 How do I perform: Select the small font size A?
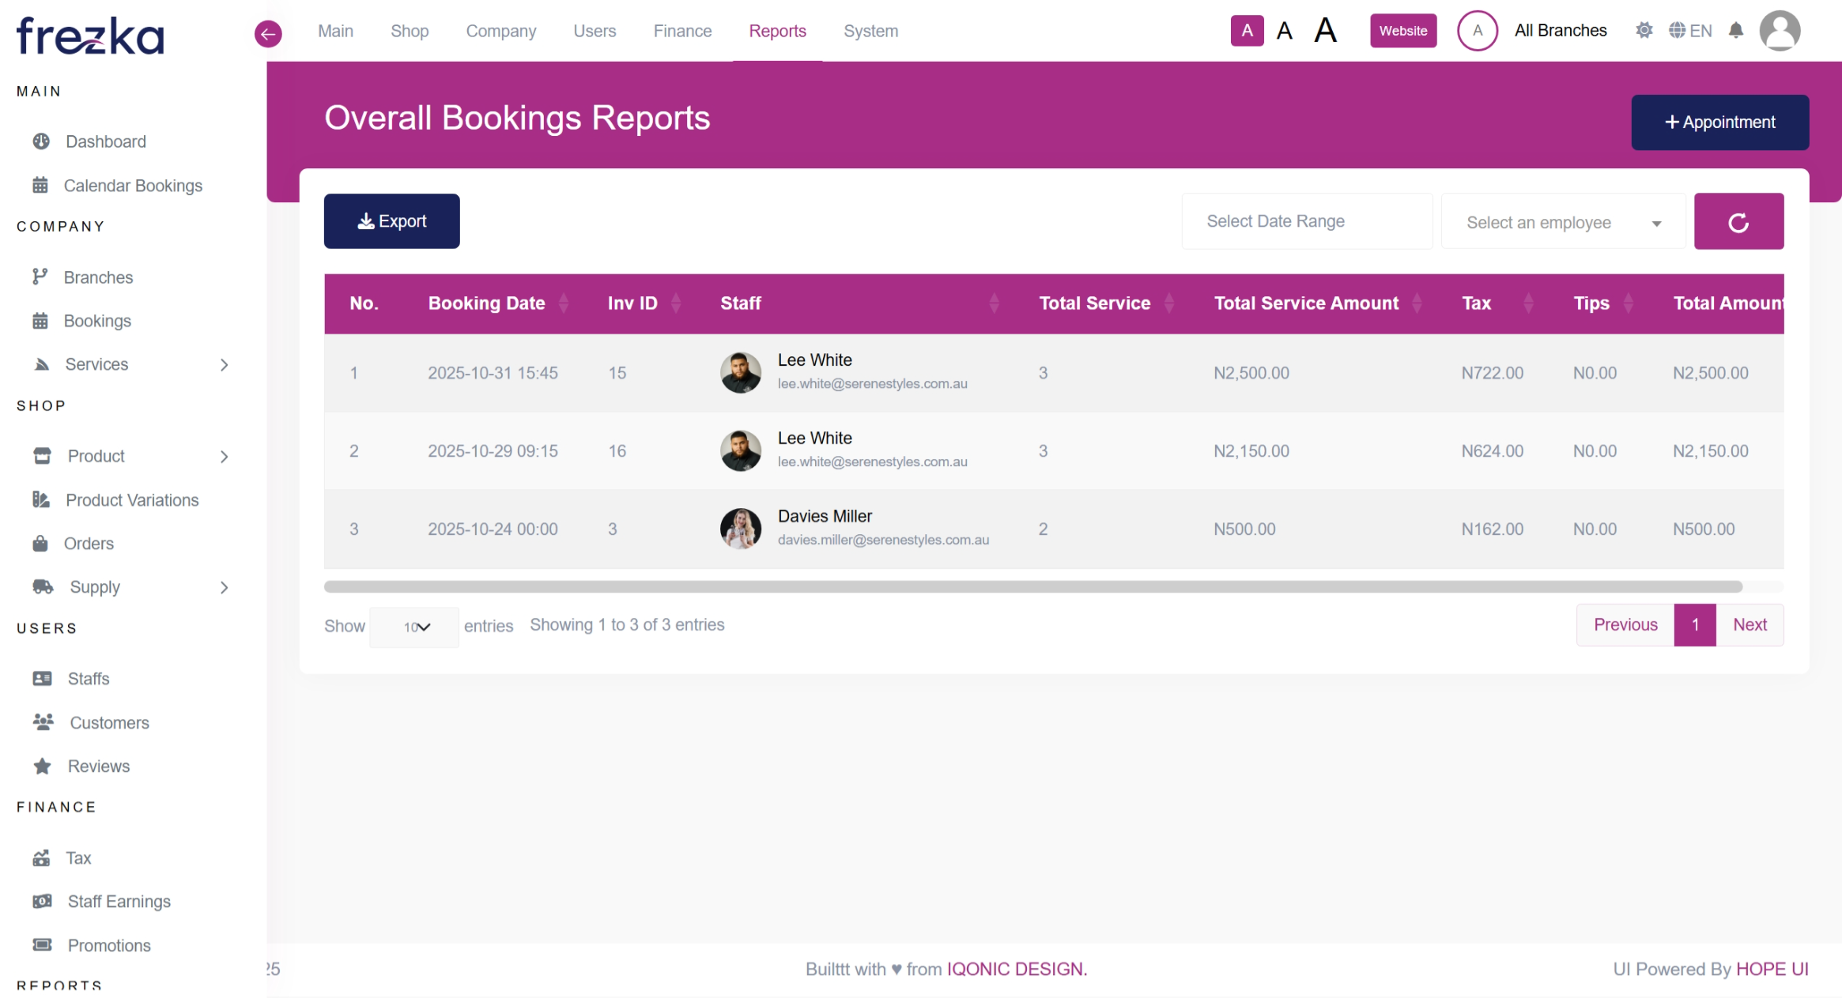point(1247,31)
